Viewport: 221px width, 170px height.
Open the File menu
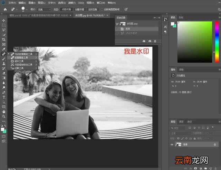click(12, 3)
